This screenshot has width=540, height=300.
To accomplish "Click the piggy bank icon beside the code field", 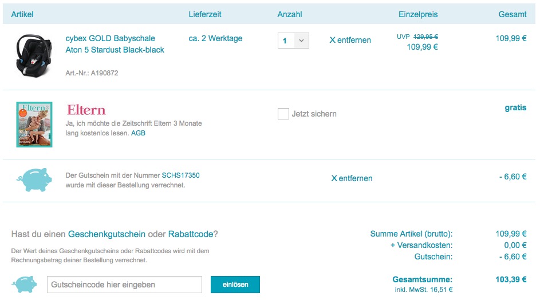I will (26, 285).
